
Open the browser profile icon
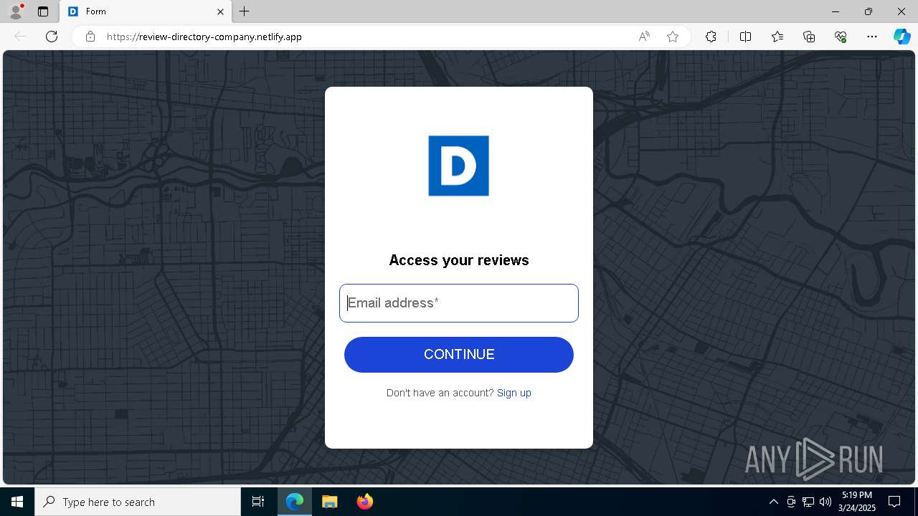tap(16, 11)
